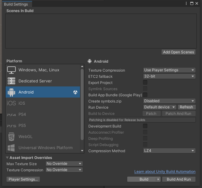
Task: Select the WebGL platform
Action: coord(43,137)
